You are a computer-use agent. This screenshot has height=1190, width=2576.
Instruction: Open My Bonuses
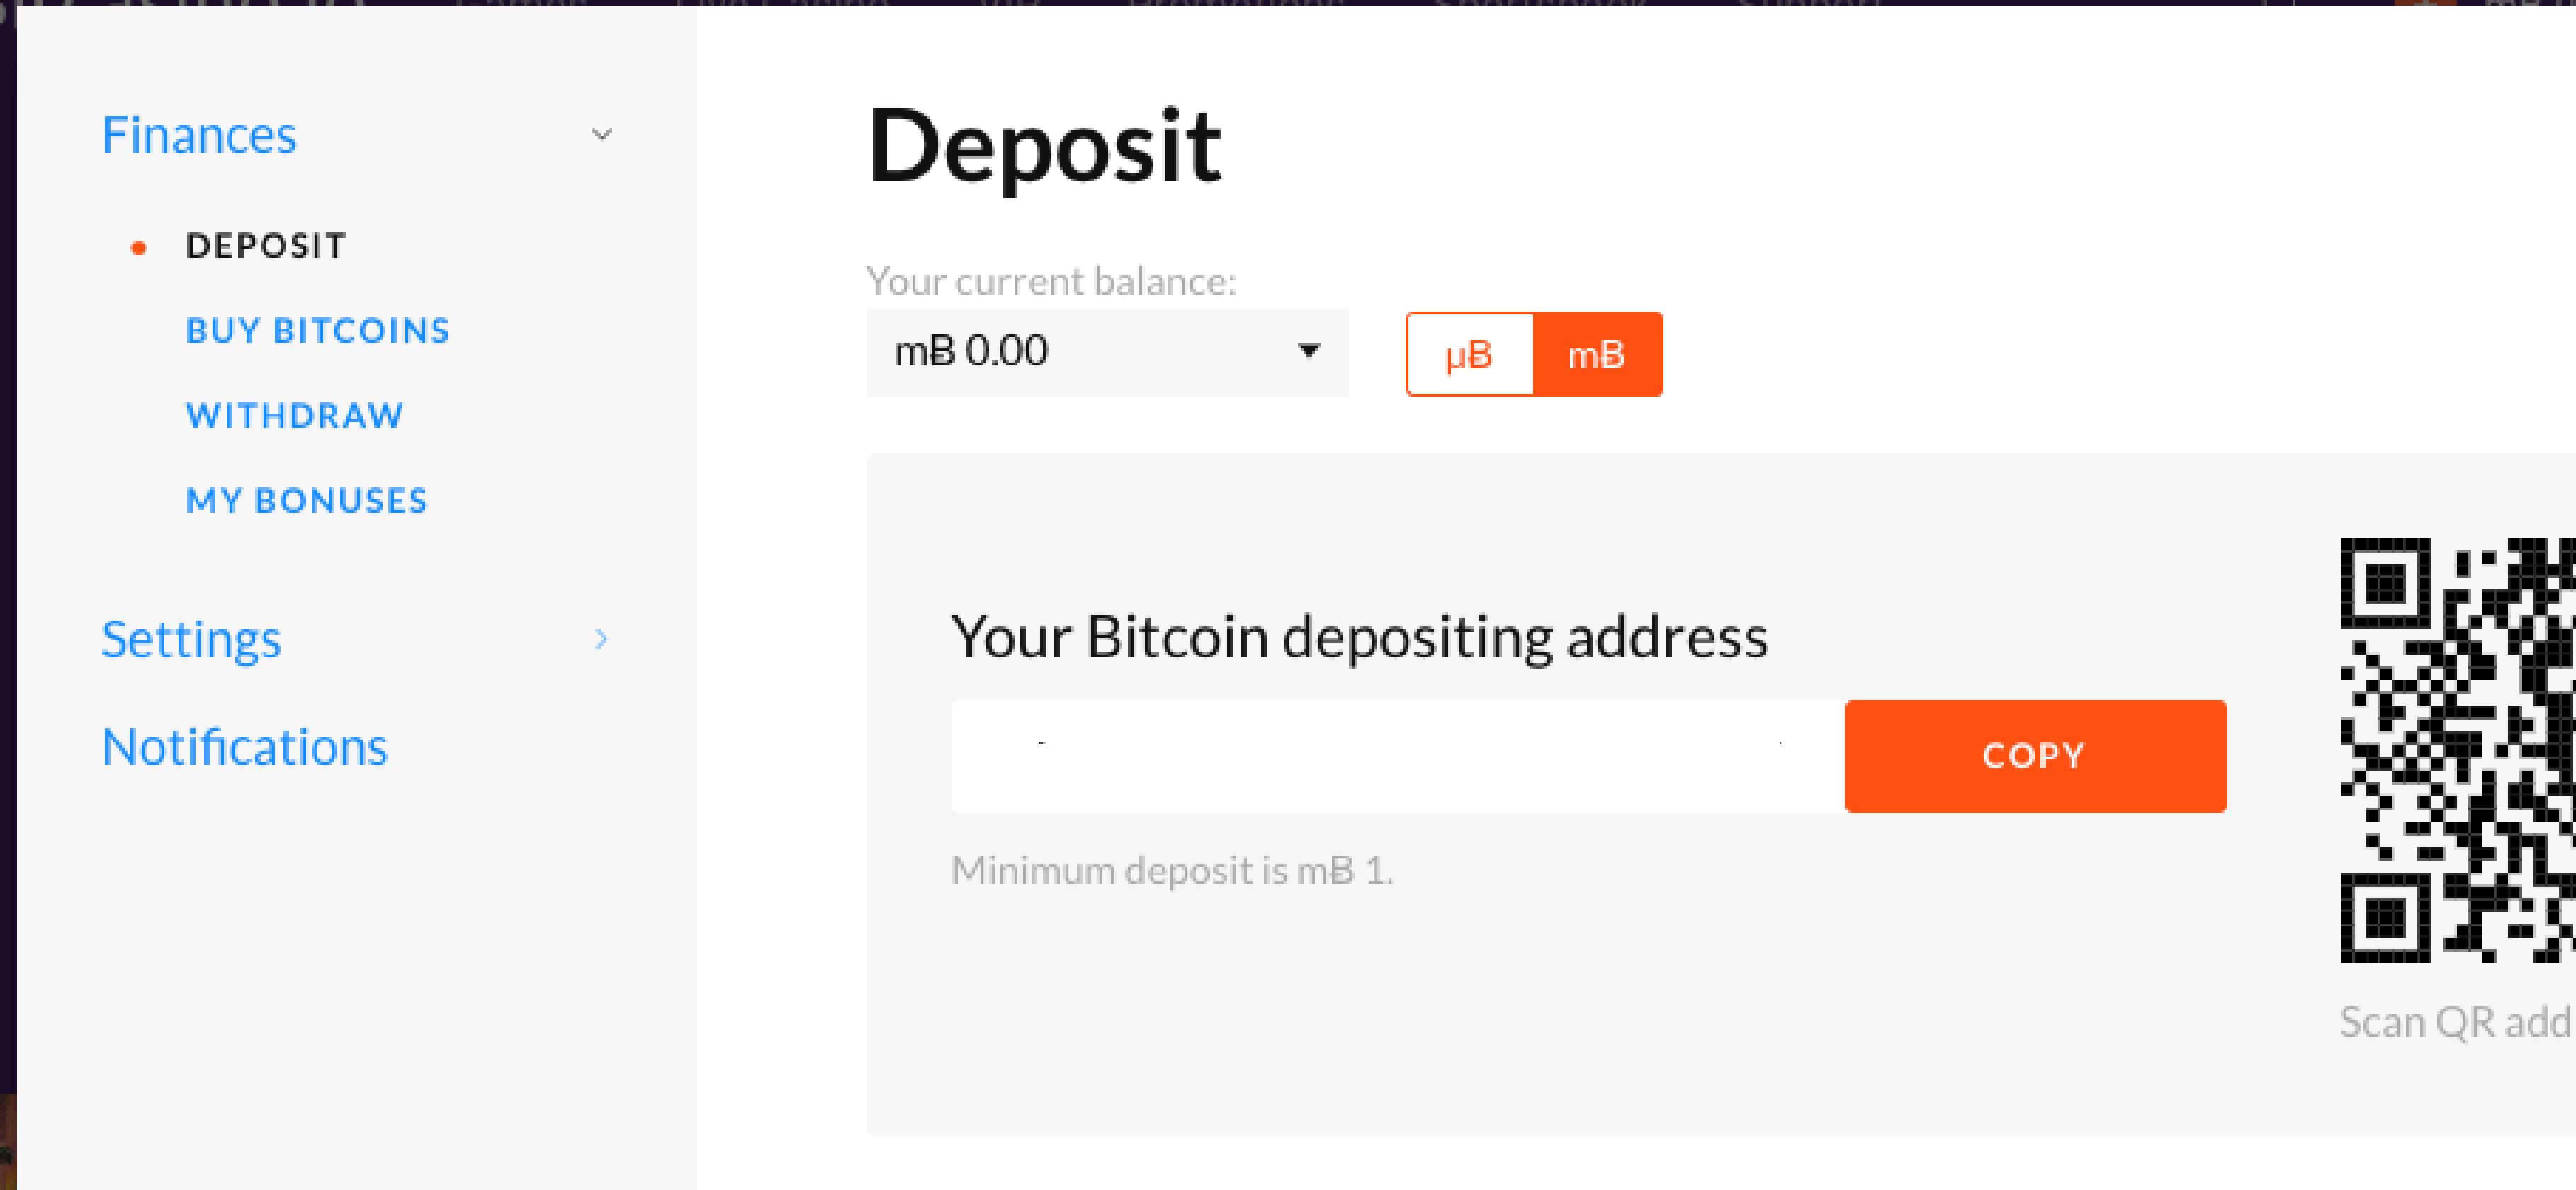pos(307,501)
